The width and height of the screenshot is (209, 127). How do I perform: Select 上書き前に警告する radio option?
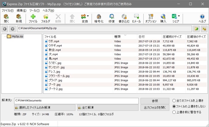pos(187,112)
